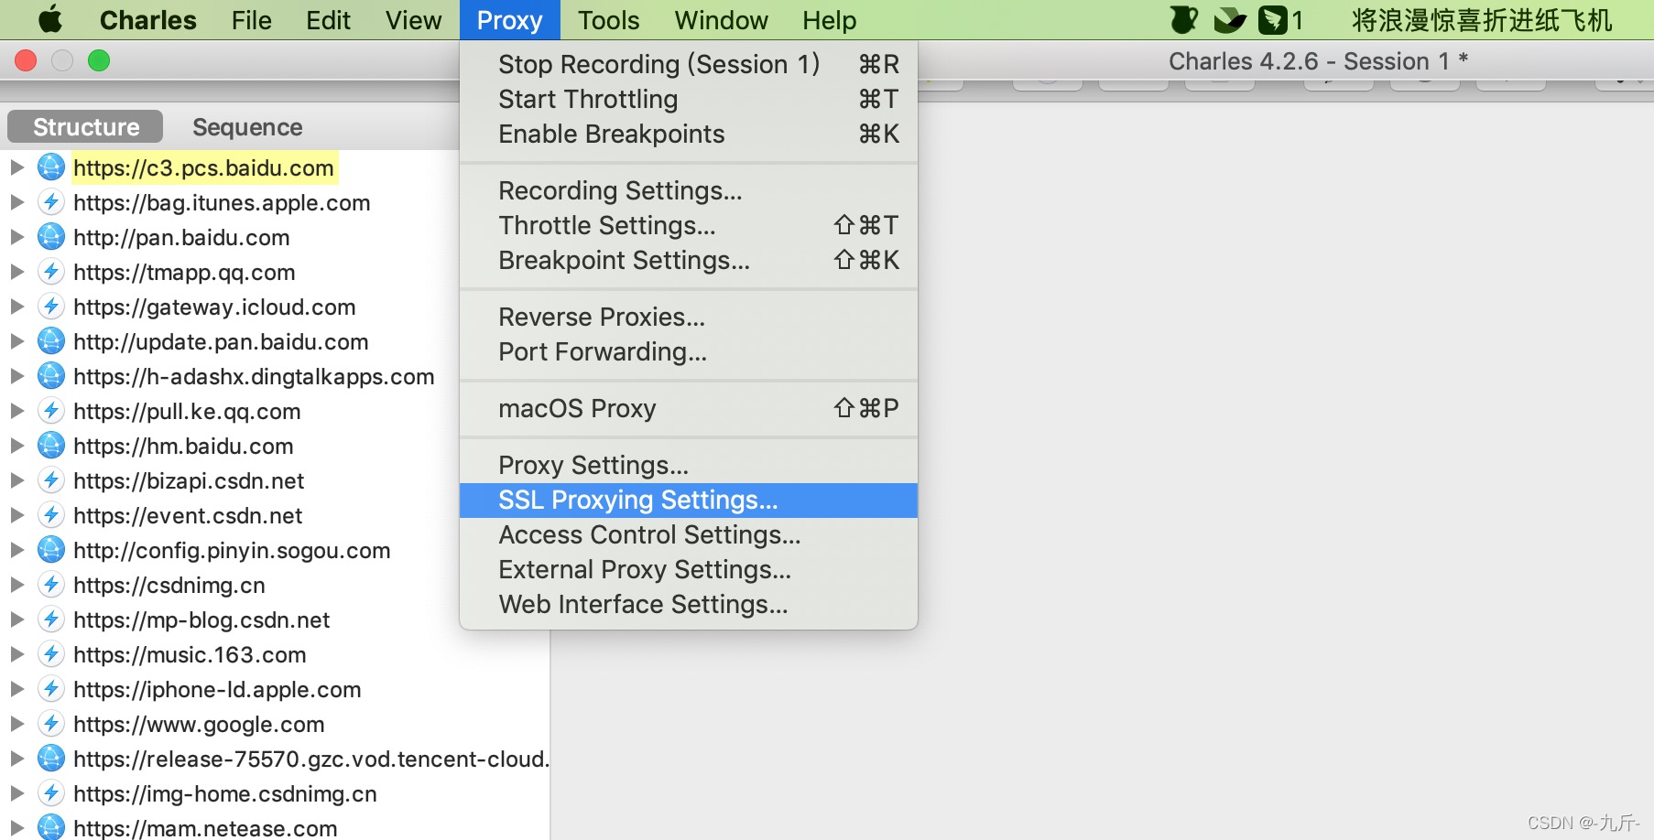Click the bird icon in menu bar
This screenshot has height=840, width=1654.
[x=1229, y=19]
